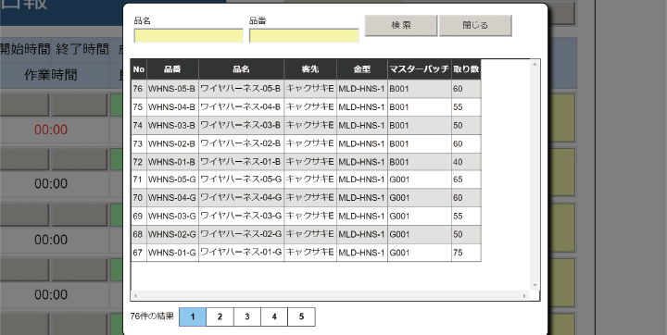Click キャクサキE customer in row 70
The image size is (667, 335).
tap(309, 198)
